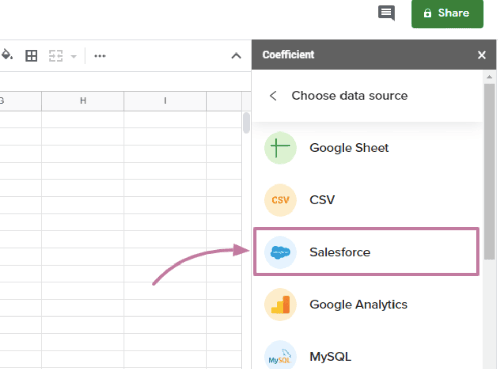498x369 pixels.
Task: Select Salesforce as data source
Action: pos(366,252)
